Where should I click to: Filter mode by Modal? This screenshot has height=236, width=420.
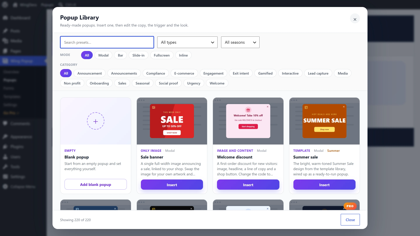click(104, 55)
